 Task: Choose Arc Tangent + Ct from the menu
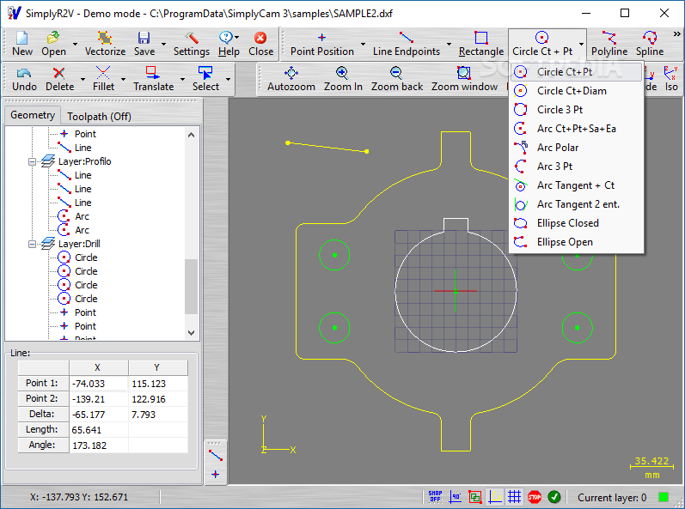(577, 185)
